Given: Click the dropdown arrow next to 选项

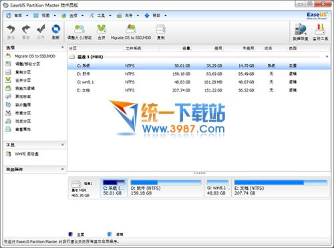Looking at the screenshot, I should (83, 15).
